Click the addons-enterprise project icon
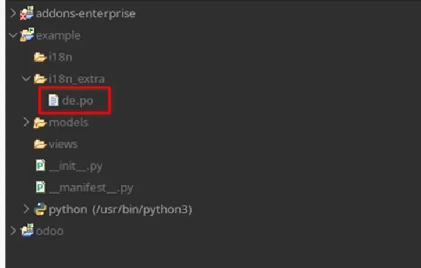The width and height of the screenshot is (421, 268). pos(27,13)
